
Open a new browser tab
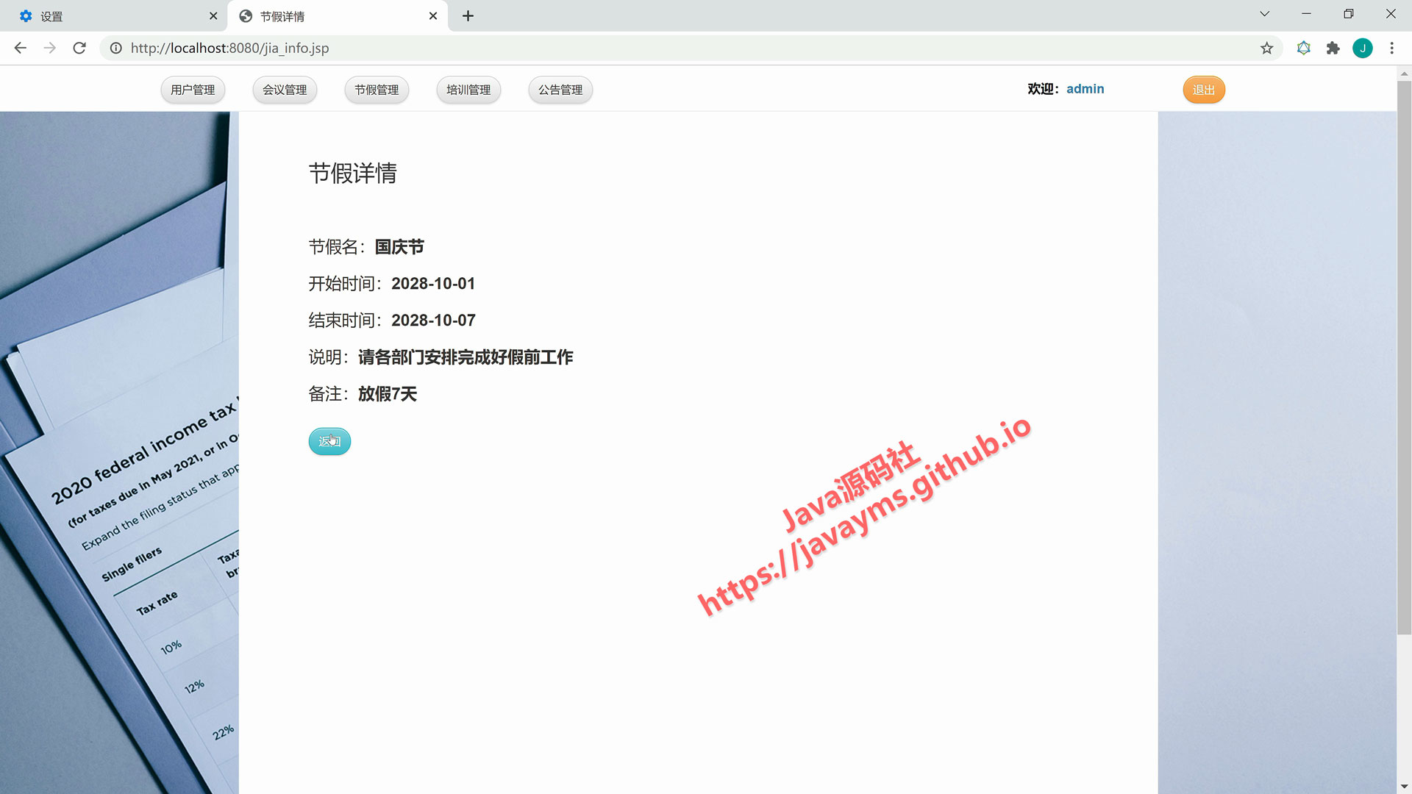468,15
